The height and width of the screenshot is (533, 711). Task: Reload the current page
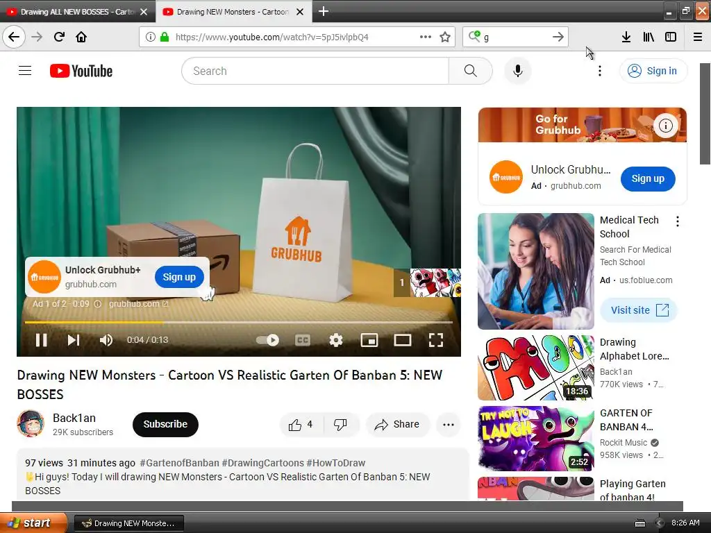click(x=59, y=37)
